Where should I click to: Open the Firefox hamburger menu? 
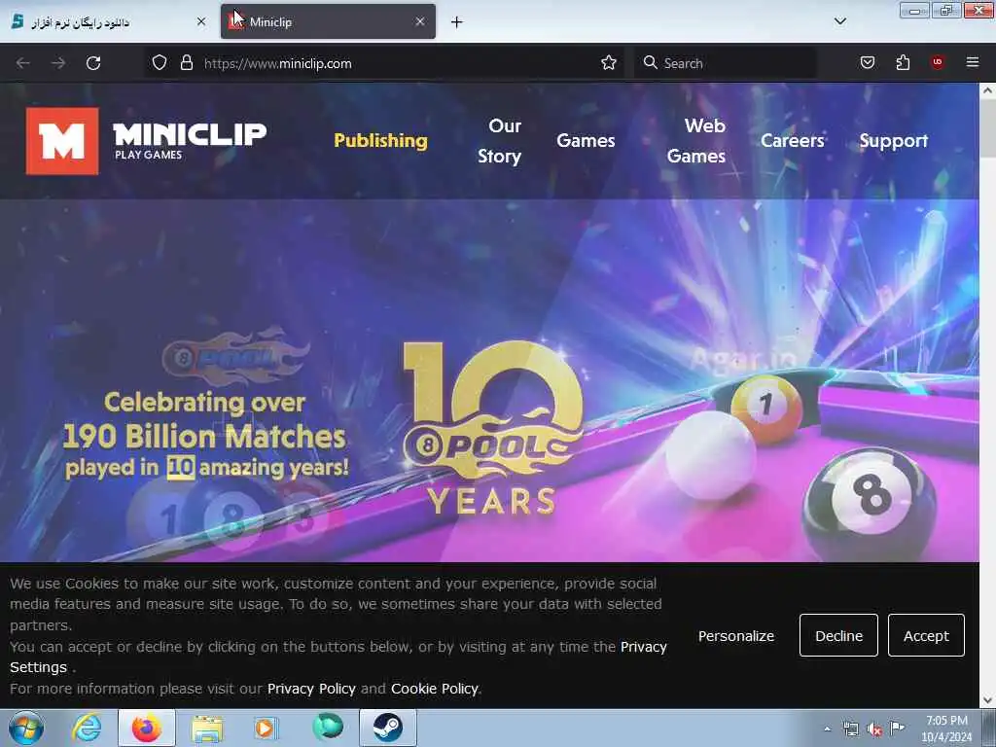pyautogui.click(x=973, y=62)
